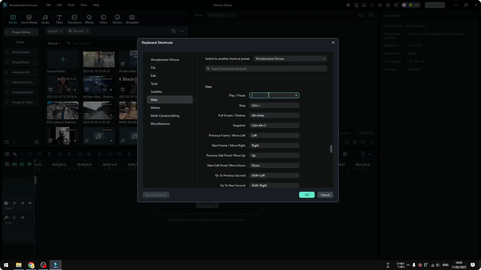Select the Audio panel icon
481x270 pixels.
[45, 19]
